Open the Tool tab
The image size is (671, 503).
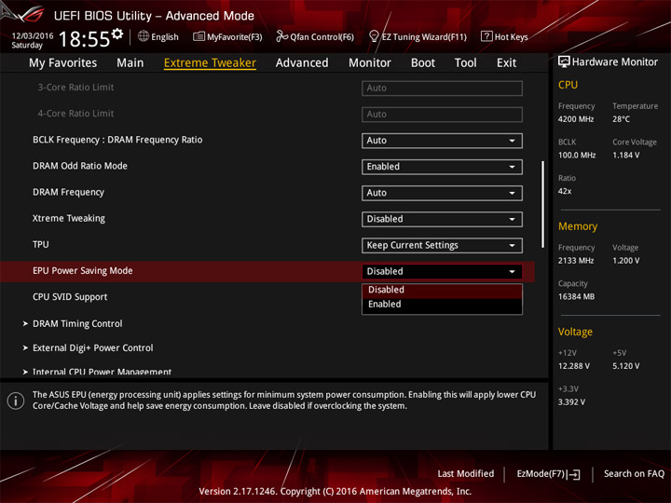coord(465,63)
